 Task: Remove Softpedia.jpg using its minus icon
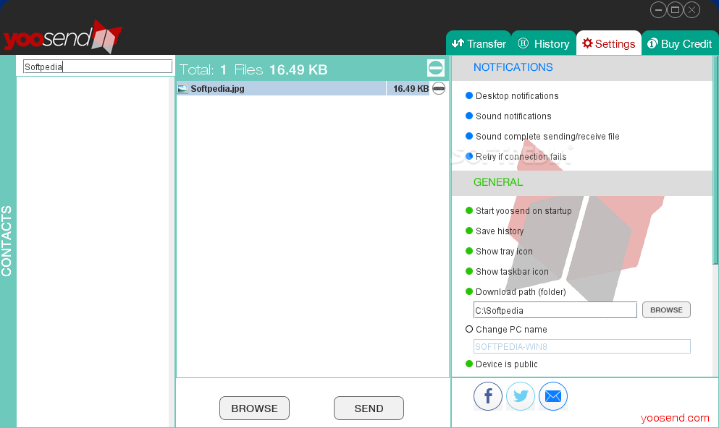pyautogui.click(x=439, y=88)
